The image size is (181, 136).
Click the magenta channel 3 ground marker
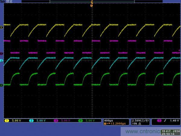click(x=2, y=53)
